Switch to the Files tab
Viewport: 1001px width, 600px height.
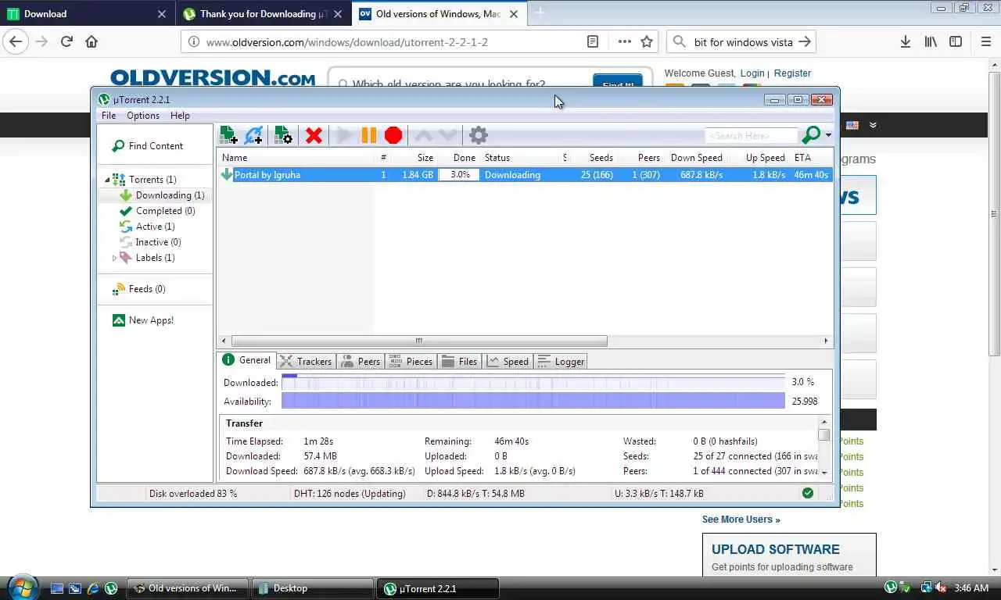tap(460, 361)
